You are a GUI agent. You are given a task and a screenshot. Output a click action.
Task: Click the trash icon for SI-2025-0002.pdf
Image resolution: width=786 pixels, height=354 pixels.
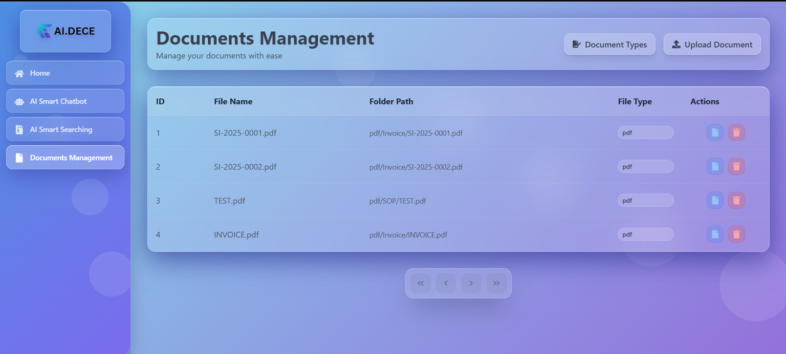(736, 166)
